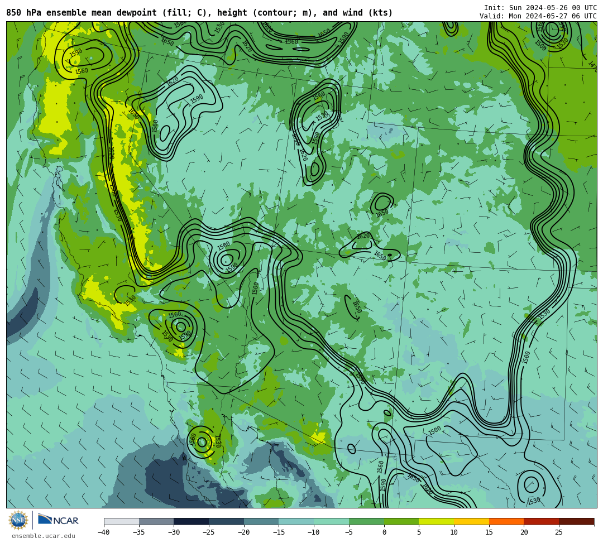This screenshot has width=603, height=543.
Task: Click the dark blue -25 to -20 swatch
Action: click(227, 521)
